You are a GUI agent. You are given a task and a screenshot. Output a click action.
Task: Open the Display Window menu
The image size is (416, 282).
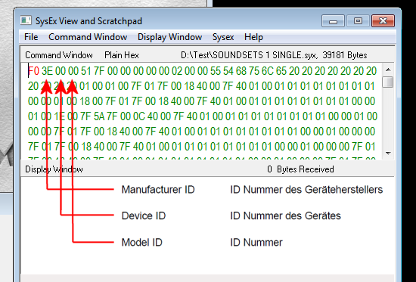tap(169, 37)
